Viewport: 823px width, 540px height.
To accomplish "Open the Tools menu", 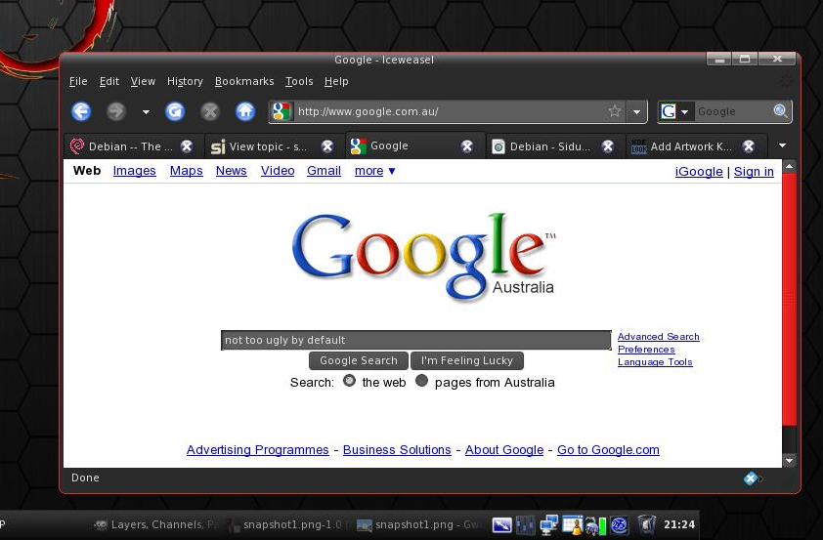I will (x=299, y=81).
